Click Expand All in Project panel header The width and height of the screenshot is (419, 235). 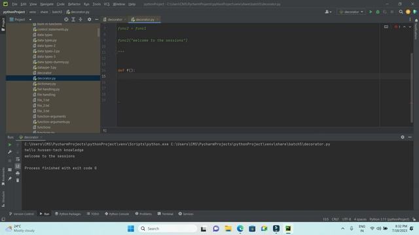73,20
